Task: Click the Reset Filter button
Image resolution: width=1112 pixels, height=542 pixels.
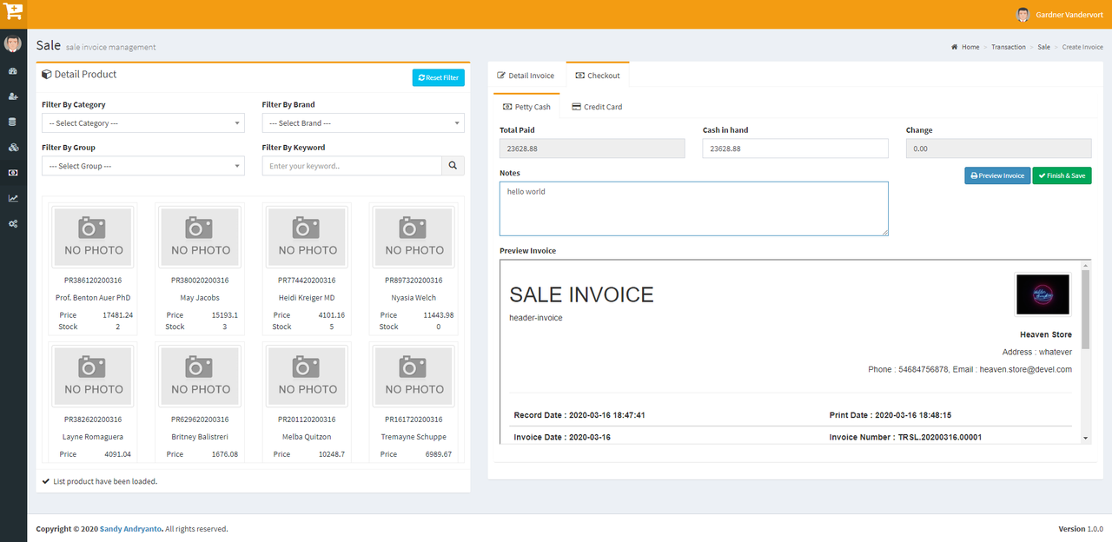Action: pos(438,78)
